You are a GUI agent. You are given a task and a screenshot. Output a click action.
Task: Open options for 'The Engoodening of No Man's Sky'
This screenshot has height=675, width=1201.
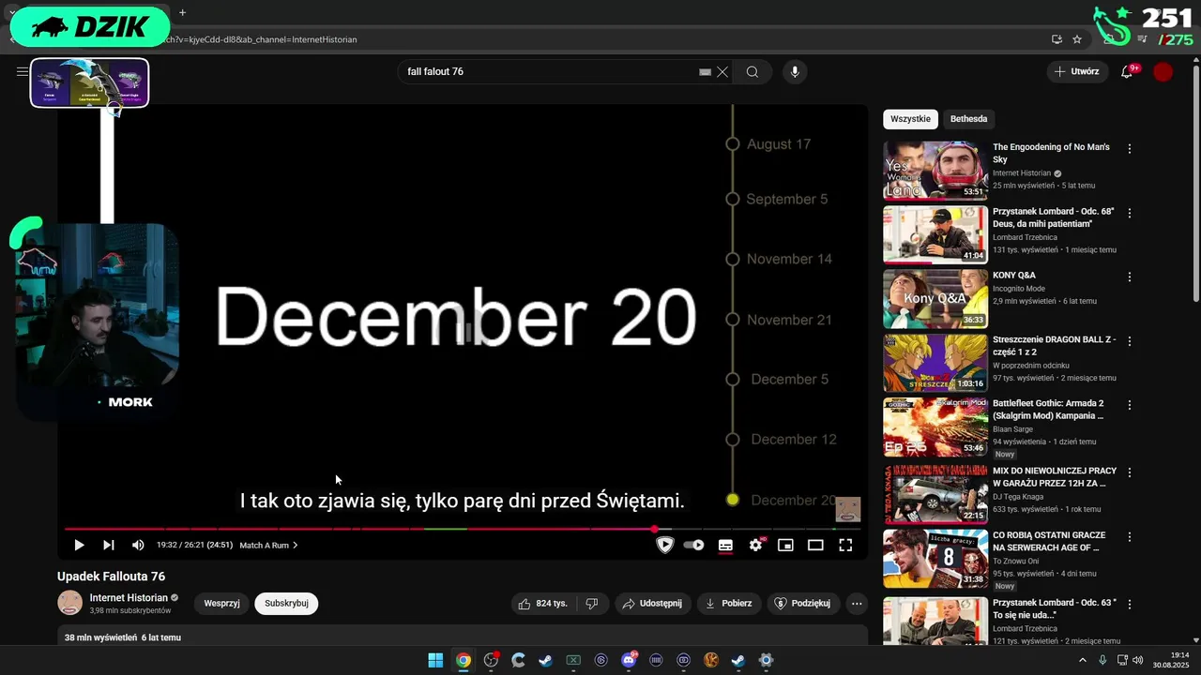[1130, 149]
